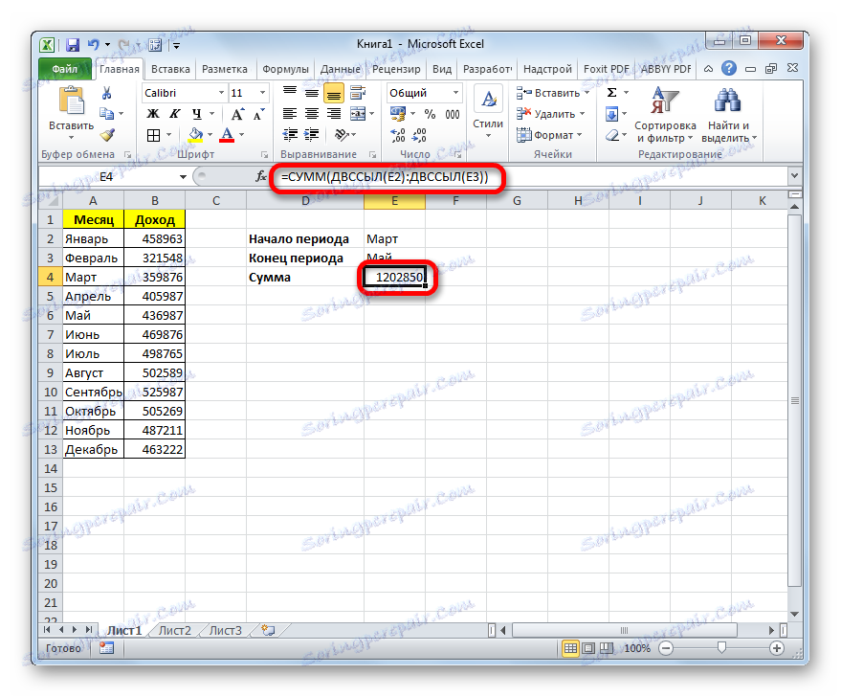Click the insert function fx icon
Screen dimensions: 841x697
point(260,176)
